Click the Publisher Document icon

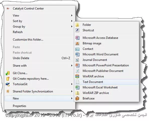point(77,71)
